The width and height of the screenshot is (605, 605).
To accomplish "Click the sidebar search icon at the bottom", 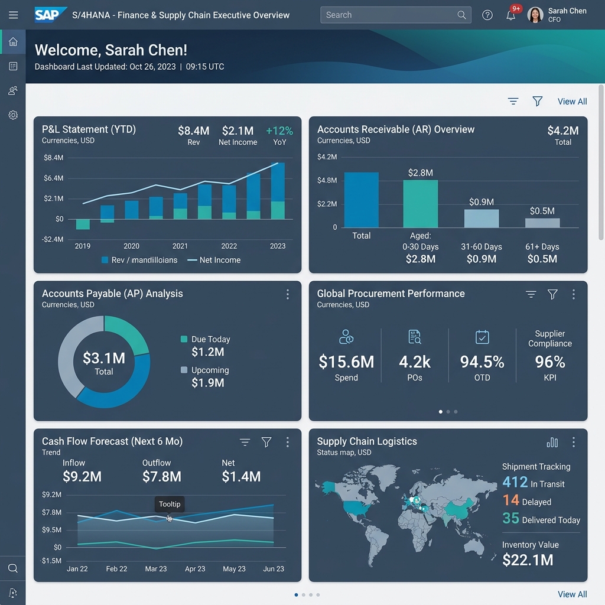I will pyautogui.click(x=13, y=568).
